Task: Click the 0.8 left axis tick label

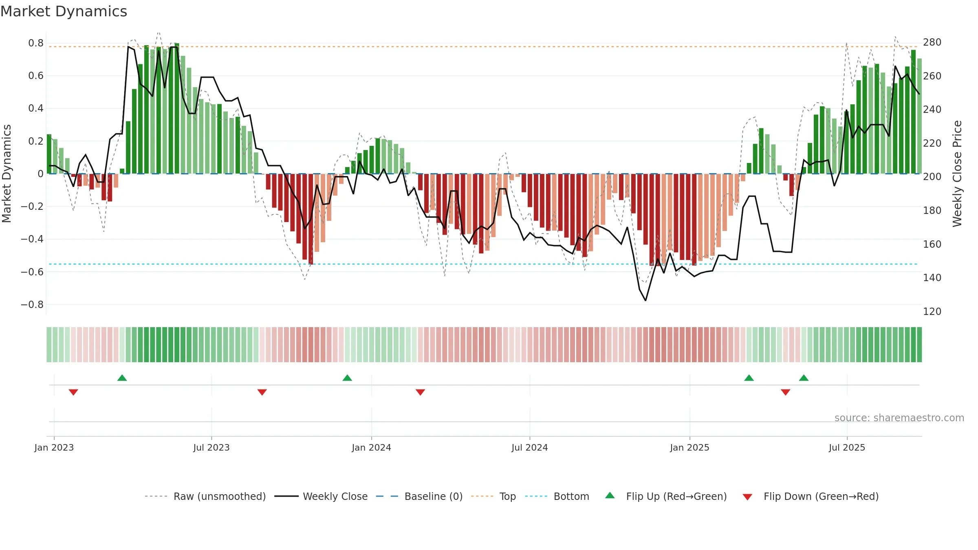Action: pos(36,43)
